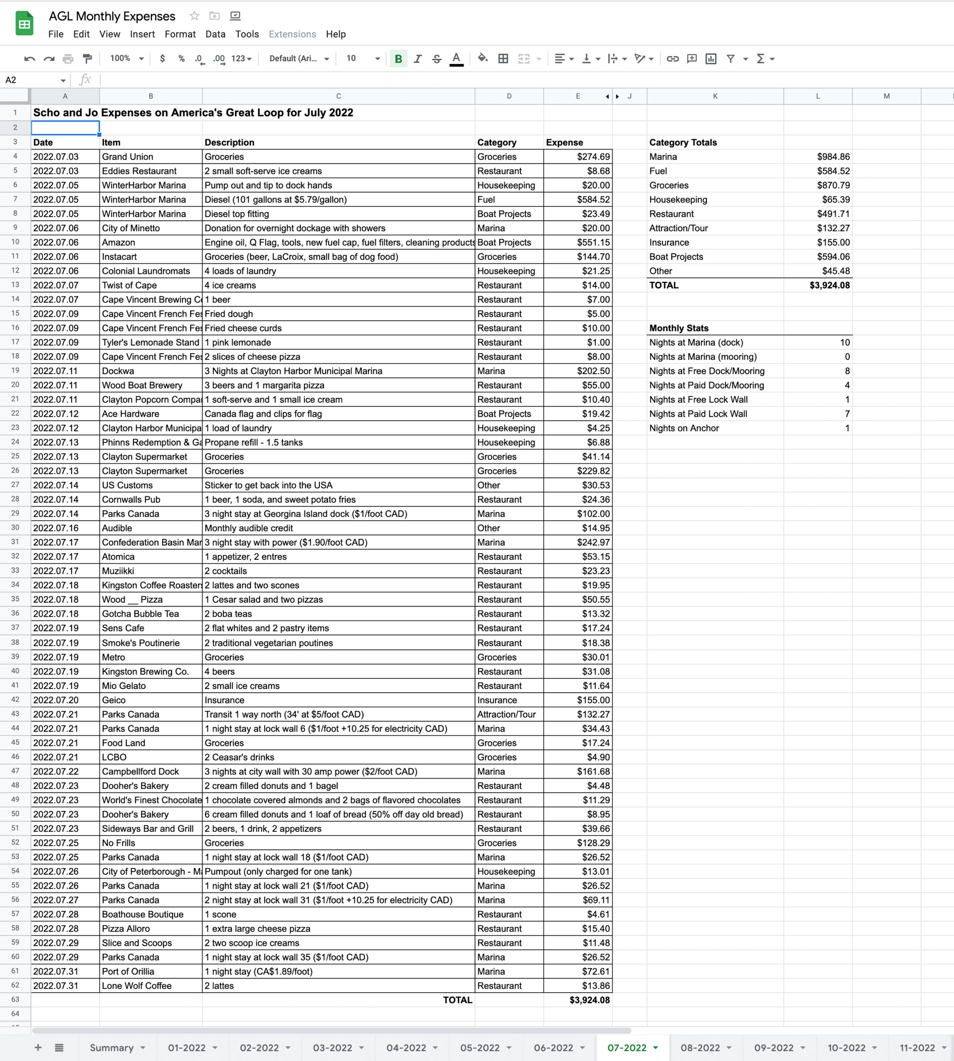Screen dimensions: 954x1061
Task: Toggle italic text formatting
Action: coord(418,59)
